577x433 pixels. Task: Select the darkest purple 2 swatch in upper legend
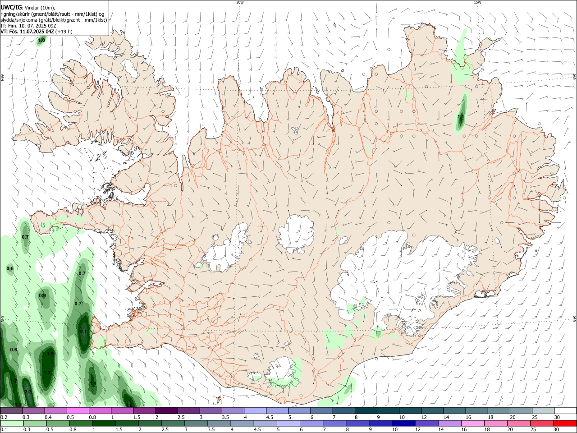166,410
